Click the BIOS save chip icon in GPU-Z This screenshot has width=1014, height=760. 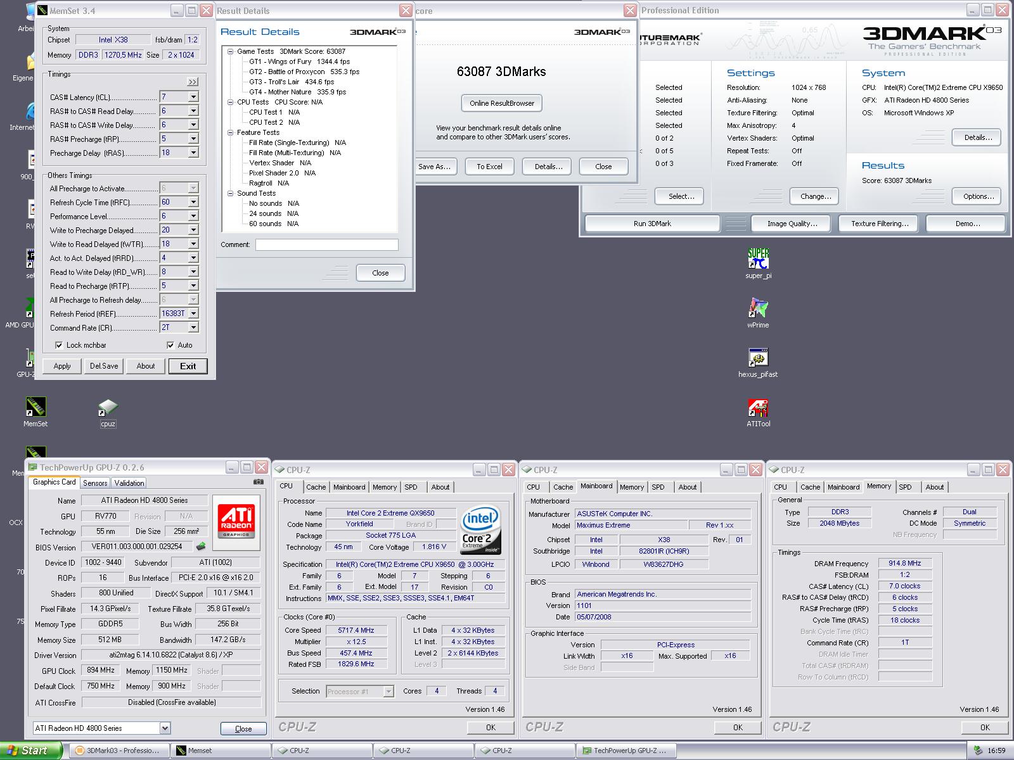(201, 546)
